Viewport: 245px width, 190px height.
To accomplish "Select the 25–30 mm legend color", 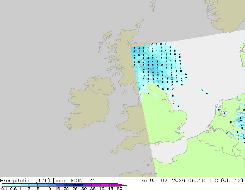I will [x=78, y=185].
